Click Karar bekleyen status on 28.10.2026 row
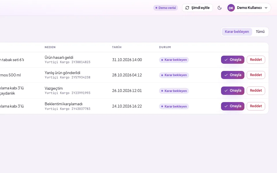This screenshot has width=277, height=173. tap(174, 75)
